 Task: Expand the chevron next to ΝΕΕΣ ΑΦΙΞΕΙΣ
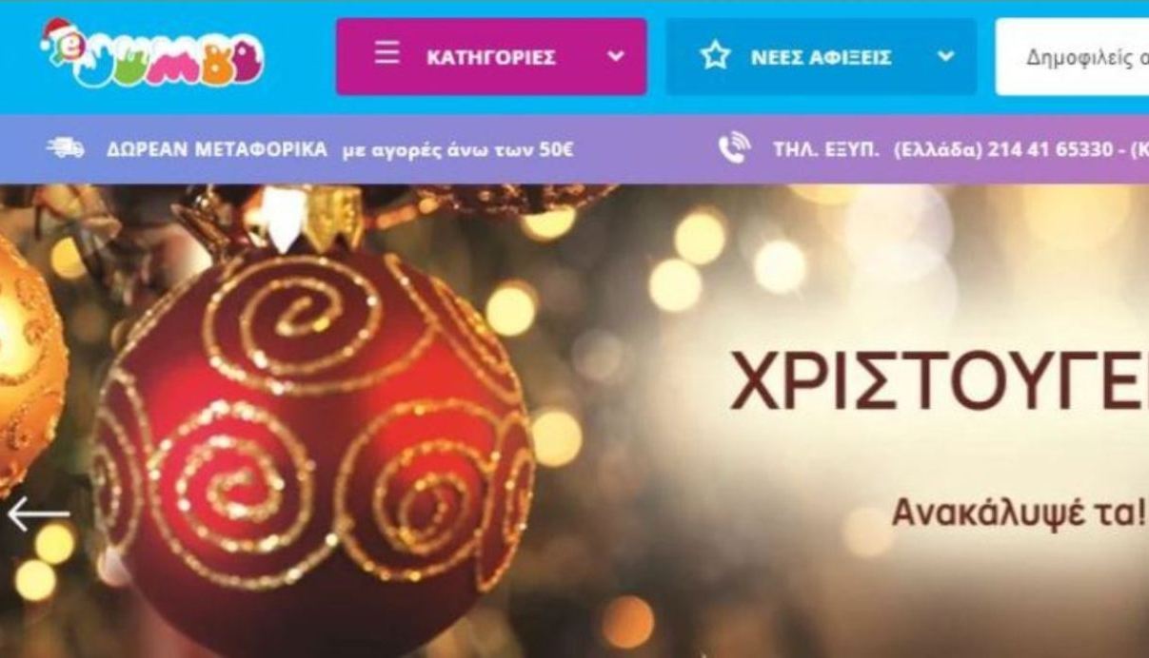[x=945, y=57]
